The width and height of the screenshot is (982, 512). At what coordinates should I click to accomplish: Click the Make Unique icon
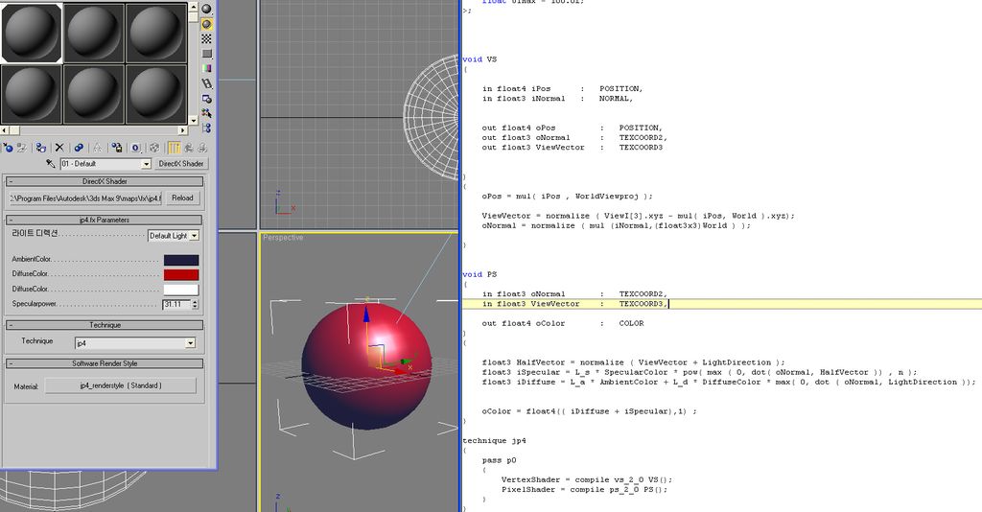coord(98,148)
